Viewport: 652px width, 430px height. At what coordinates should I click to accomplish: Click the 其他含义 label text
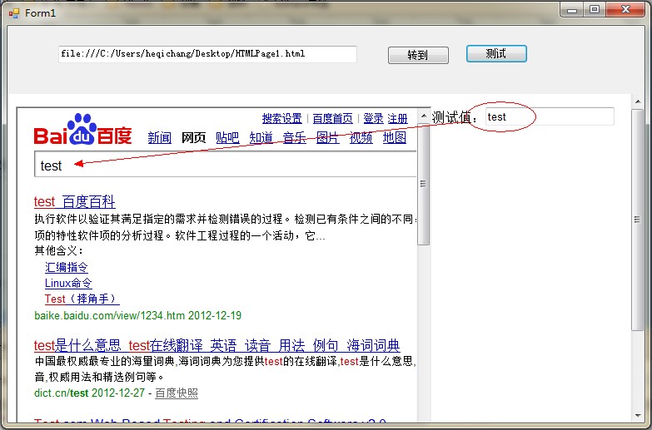(x=58, y=250)
